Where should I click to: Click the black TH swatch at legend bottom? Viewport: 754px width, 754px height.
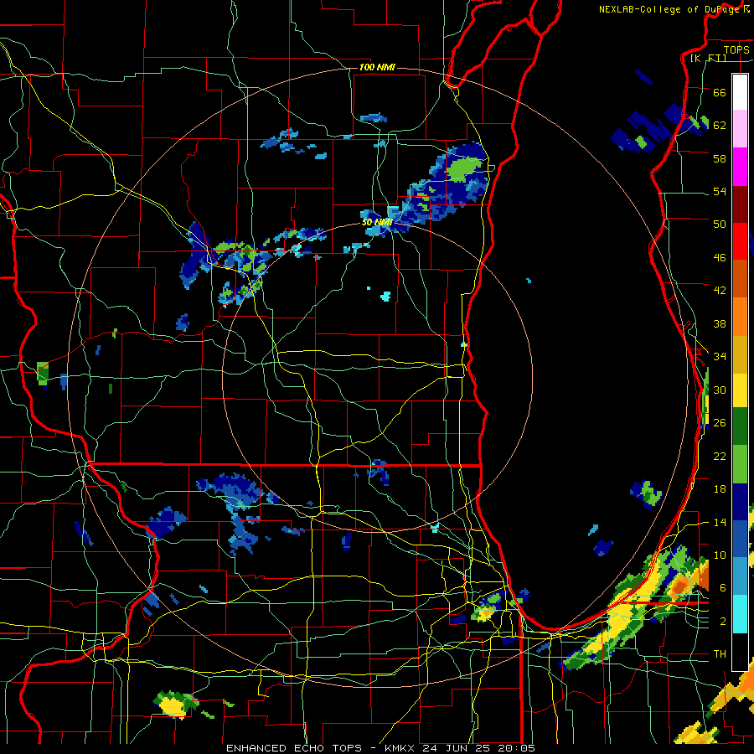pyautogui.click(x=740, y=652)
